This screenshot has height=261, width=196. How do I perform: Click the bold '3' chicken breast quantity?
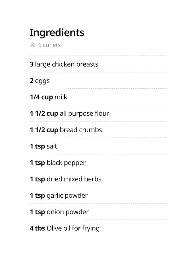coord(32,64)
